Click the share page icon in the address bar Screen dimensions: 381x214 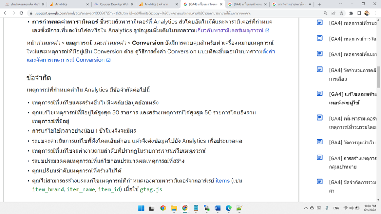coord(333,13)
